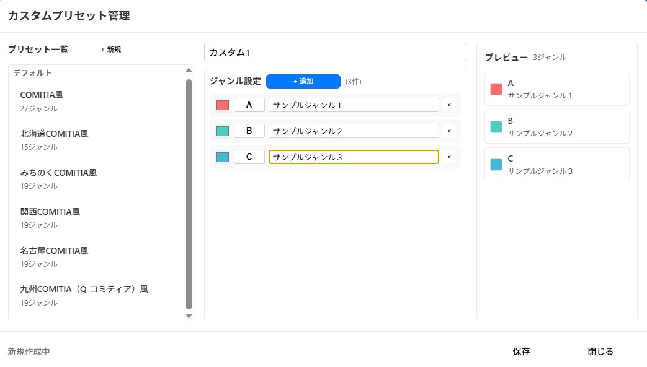
Task: Select the 北海道COMITIA風 preset
Action: (x=53, y=133)
